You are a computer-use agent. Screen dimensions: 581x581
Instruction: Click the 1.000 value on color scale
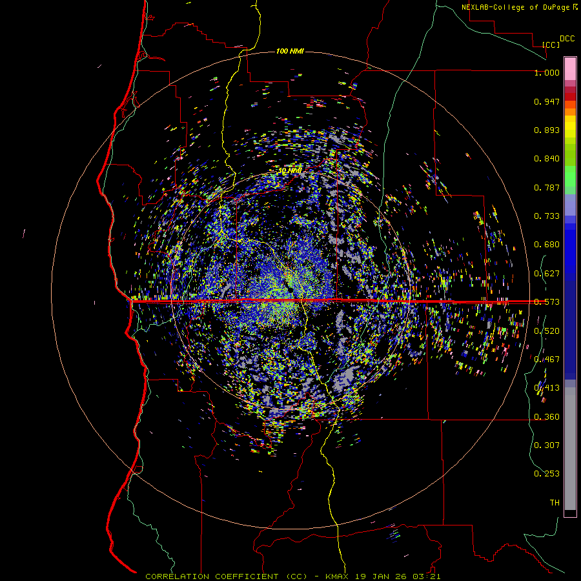(x=547, y=72)
